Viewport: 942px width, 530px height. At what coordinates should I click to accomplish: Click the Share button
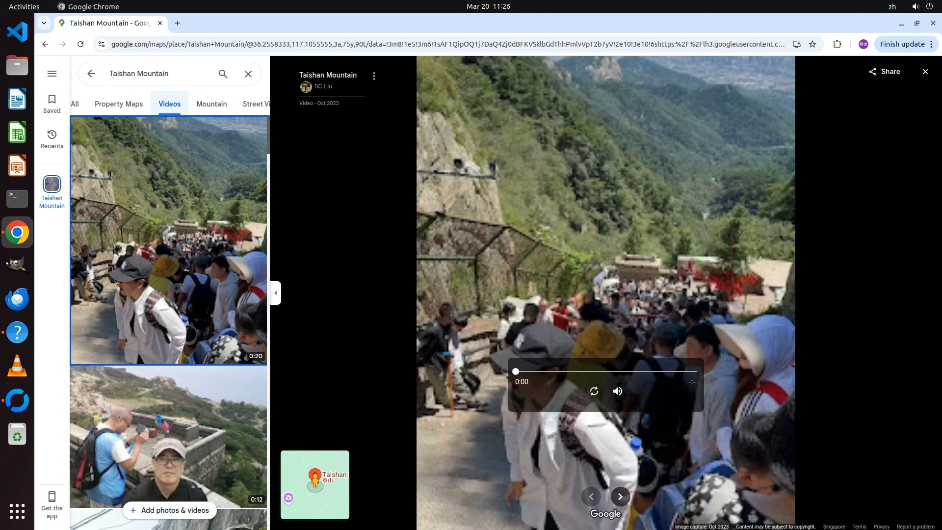pyautogui.click(x=884, y=72)
